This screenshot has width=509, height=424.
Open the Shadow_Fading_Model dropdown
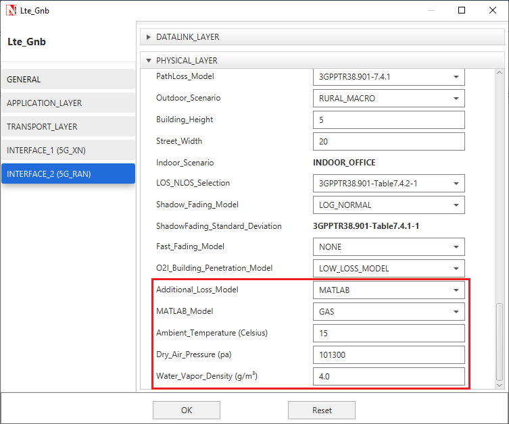point(389,205)
